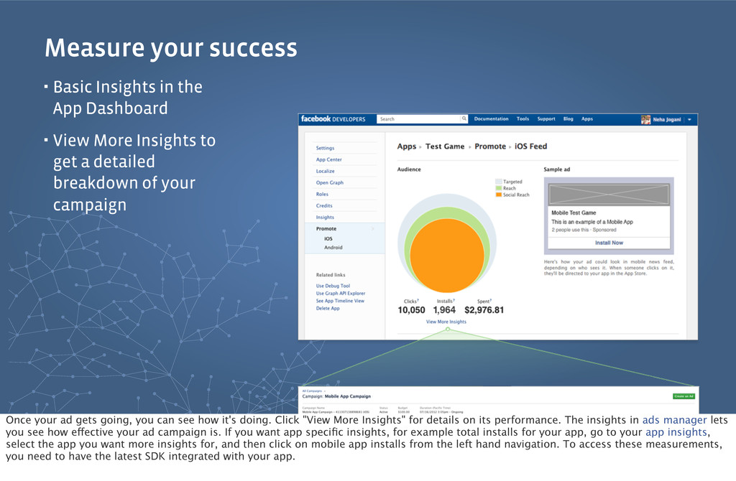The image size is (736, 481).
Task: Open the Tools menu item
Action: tap(523, 119)
